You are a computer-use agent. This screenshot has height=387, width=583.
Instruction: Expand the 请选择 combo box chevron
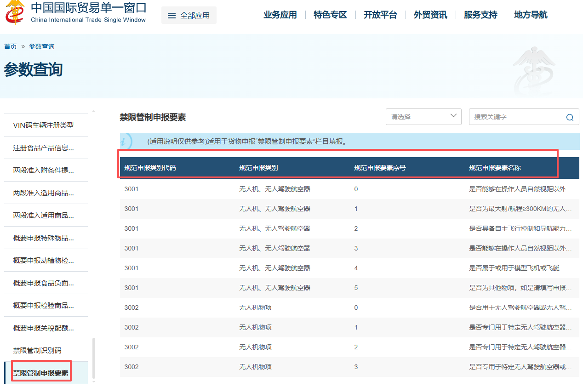[x=454, y=116]
